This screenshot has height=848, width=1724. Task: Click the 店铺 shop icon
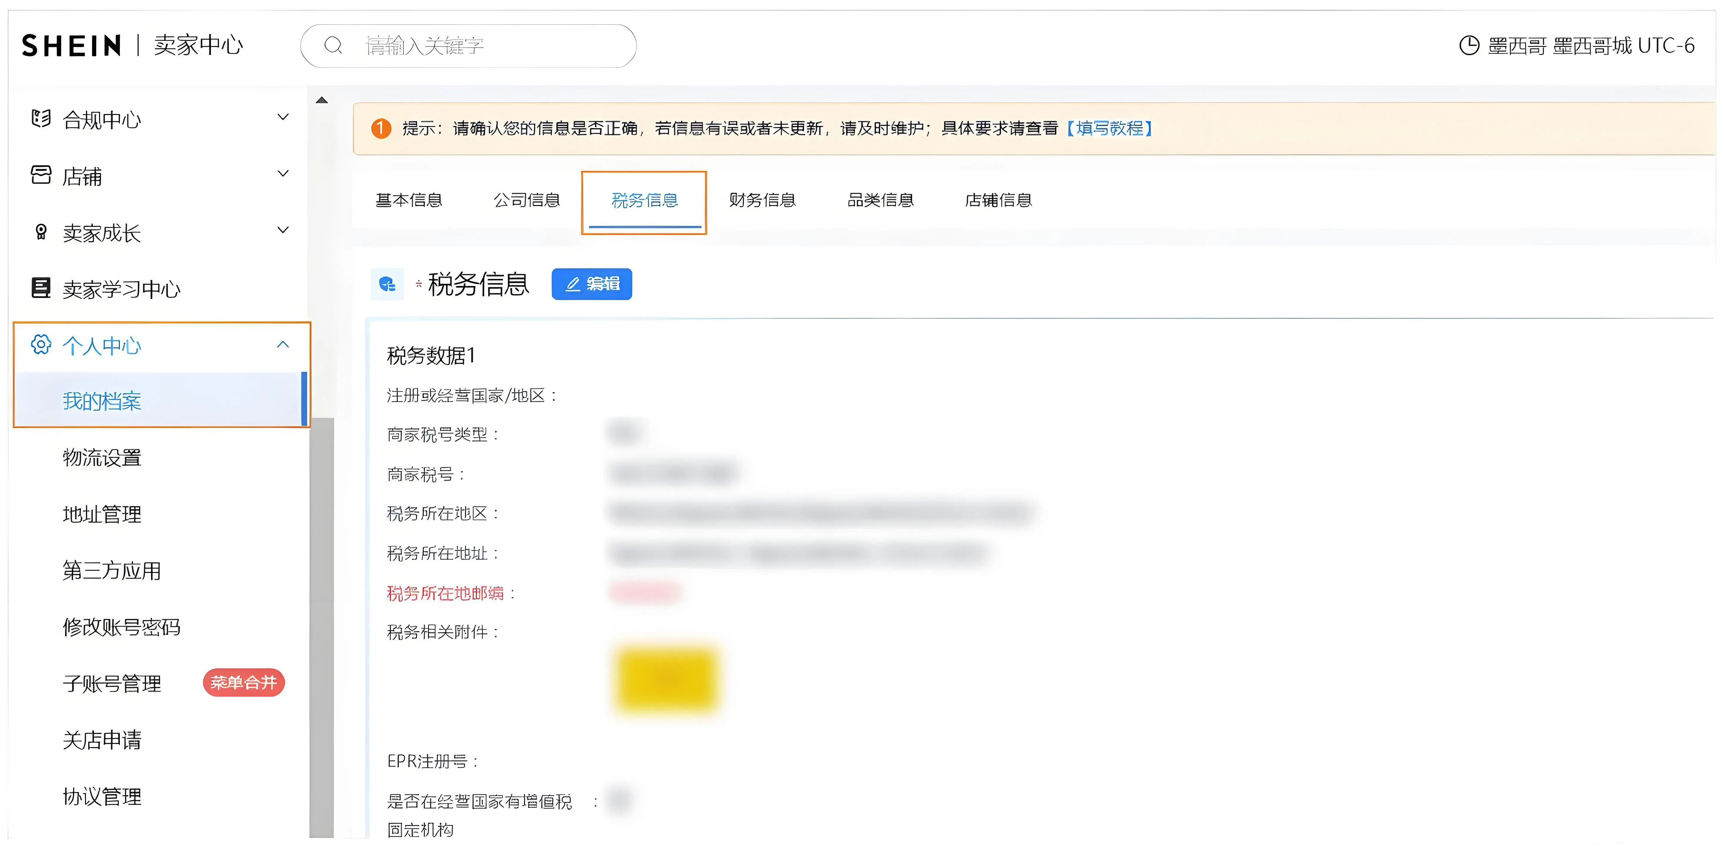click(x=41, y=175)
